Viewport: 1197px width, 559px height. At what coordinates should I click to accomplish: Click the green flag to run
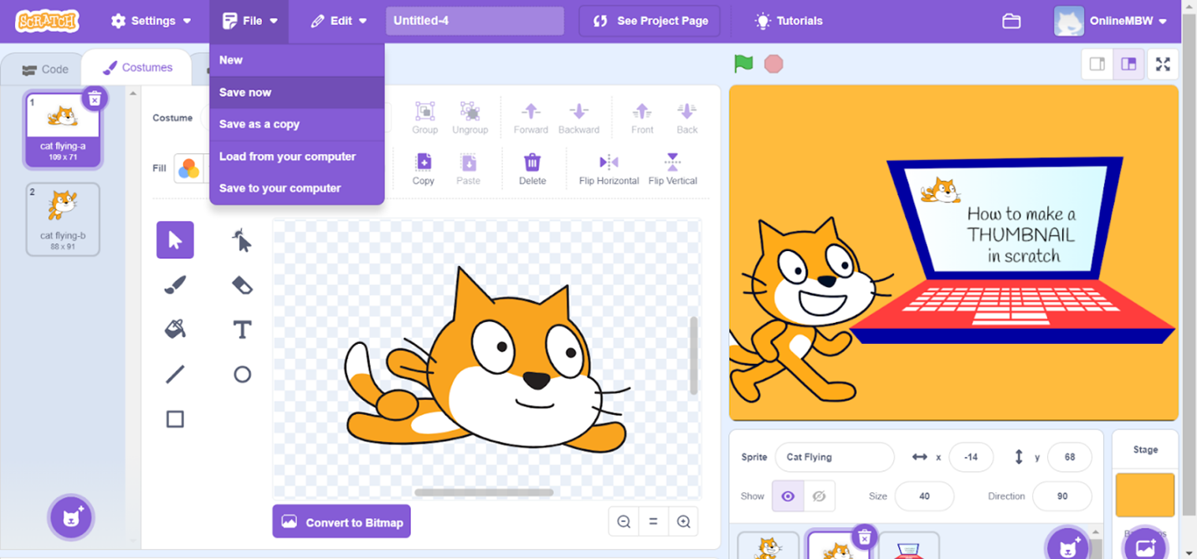pyautogui.click(x=743, y=64)
